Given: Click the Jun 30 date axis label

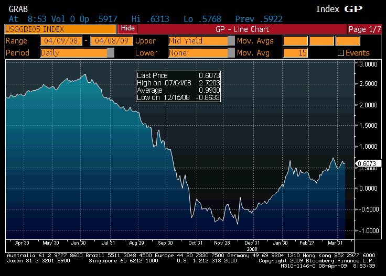Looking at the screenshot, I should coord(78,244).
